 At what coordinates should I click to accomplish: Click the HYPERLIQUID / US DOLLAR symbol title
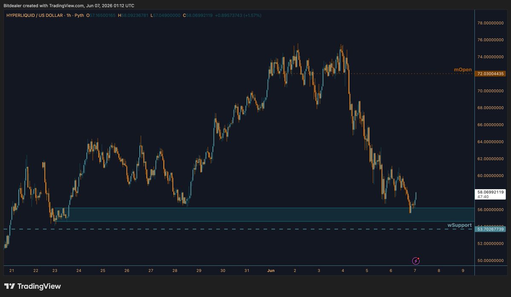(34, 15)
